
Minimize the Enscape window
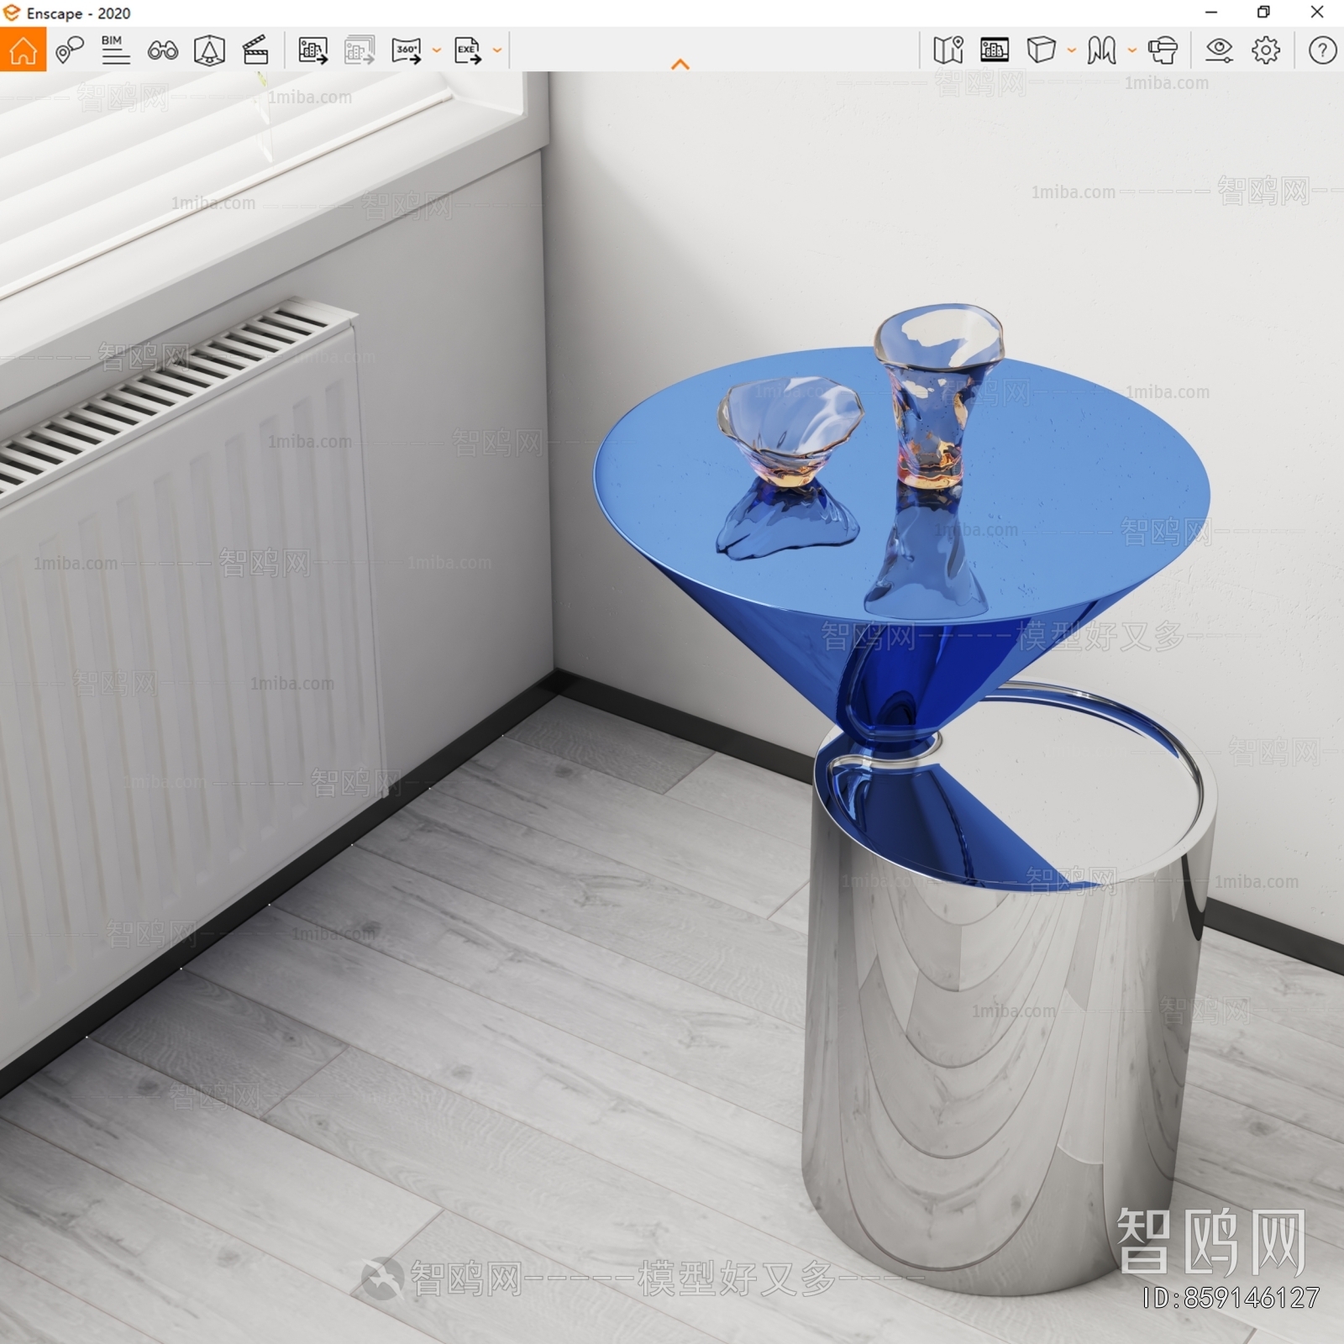(x=1211, y=12)
